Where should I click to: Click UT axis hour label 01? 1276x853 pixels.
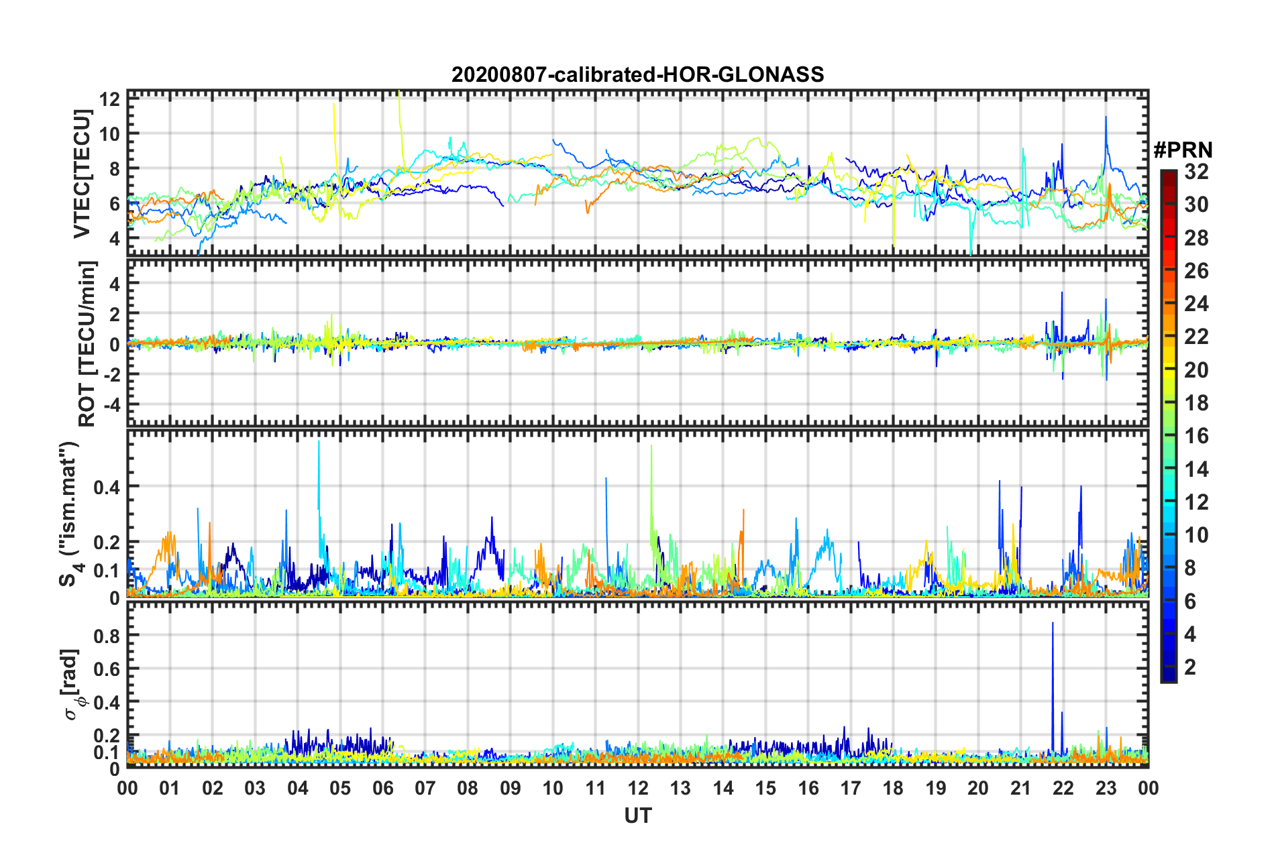[x=170, y=788]
